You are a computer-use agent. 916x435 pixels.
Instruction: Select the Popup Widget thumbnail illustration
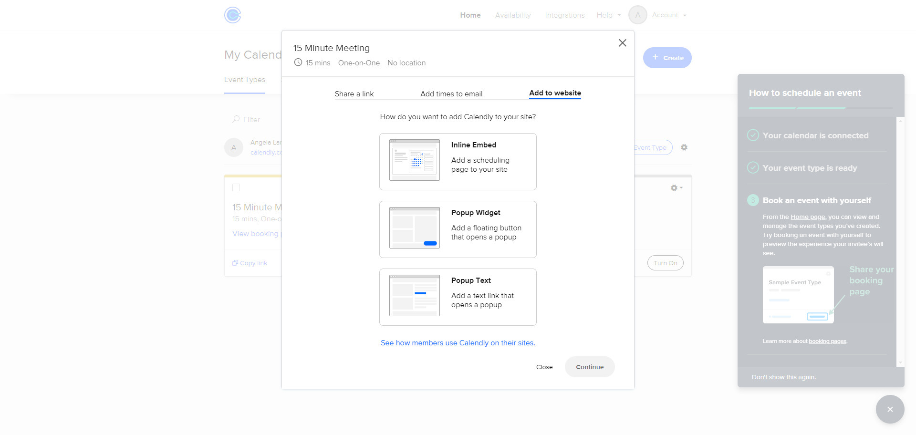pos(415,228)
